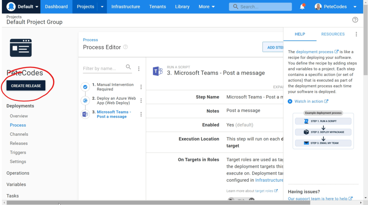Click the CREATE RELEASE button
This screenshot has height=205, width=368.
coord(26,86)
